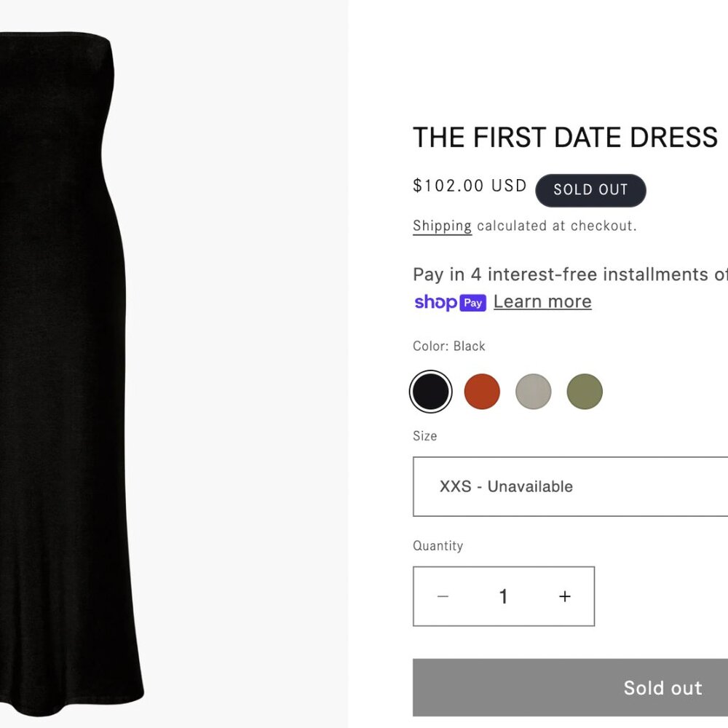Select the burnt orange color swatch
The width and height of the screenshot is (728, 728).
click(482, 390)
